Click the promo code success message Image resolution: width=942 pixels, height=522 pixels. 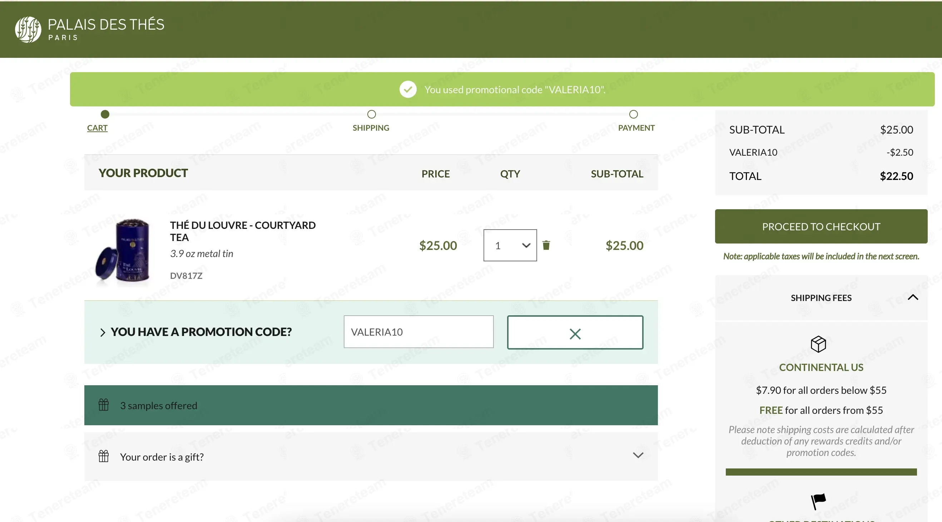515,90
